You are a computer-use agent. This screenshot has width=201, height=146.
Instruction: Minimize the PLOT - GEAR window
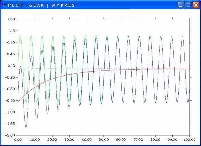(181, 5)
